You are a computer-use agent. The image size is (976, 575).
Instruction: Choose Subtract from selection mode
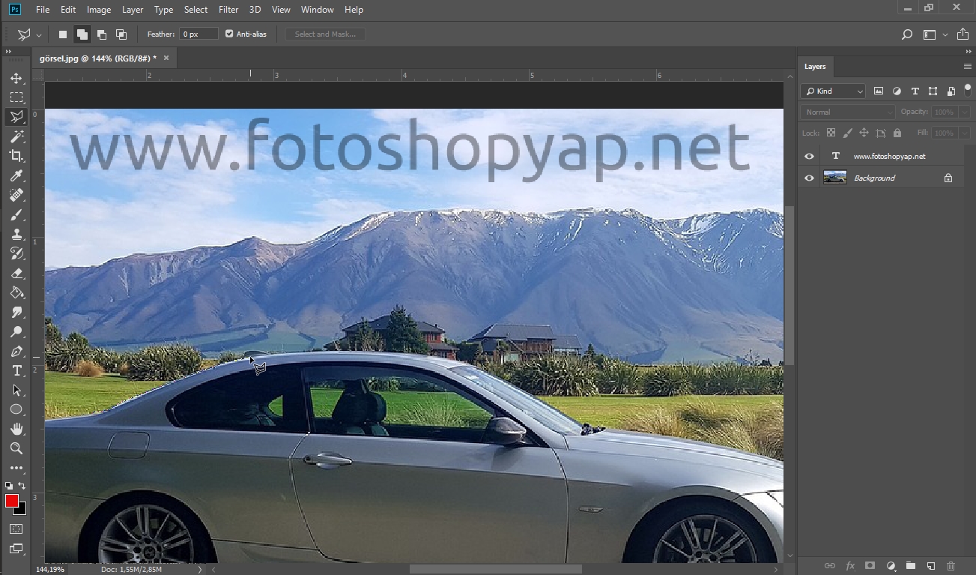click(x=101, y=34)
